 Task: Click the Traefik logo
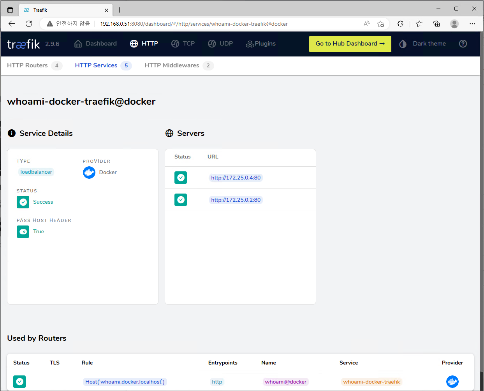(x=23, y=44)
